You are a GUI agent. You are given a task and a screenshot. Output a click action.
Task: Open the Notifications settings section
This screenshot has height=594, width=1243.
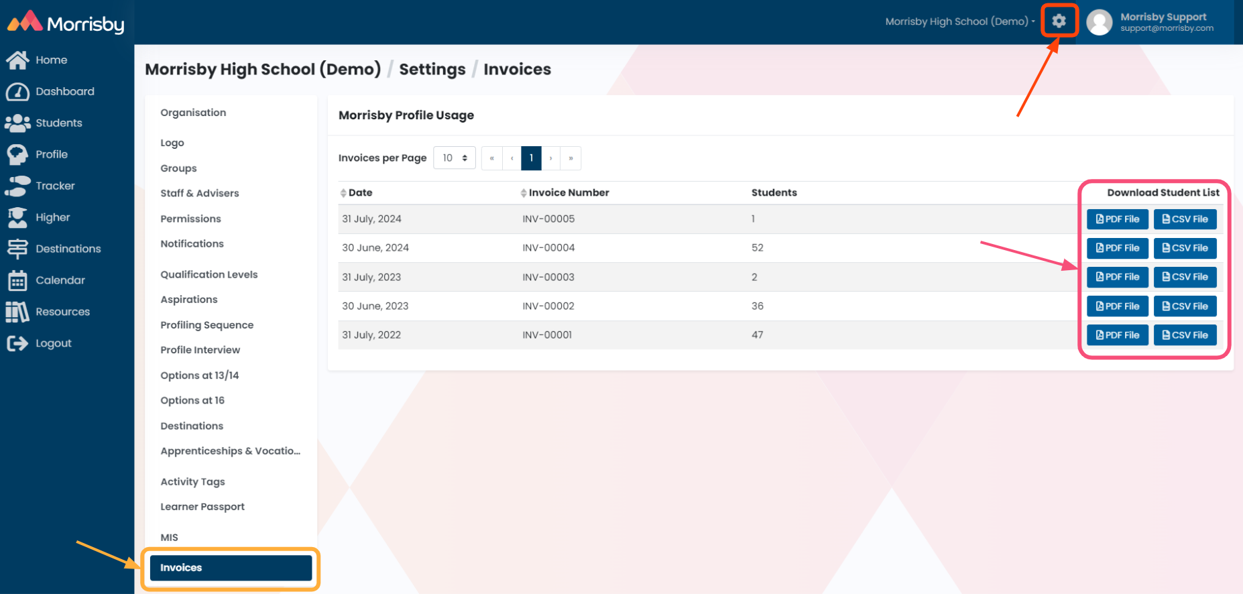click(x=192, y=244)
